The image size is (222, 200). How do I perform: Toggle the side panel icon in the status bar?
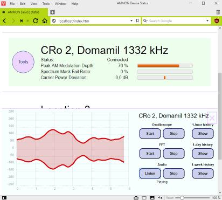tap(4, 198)
